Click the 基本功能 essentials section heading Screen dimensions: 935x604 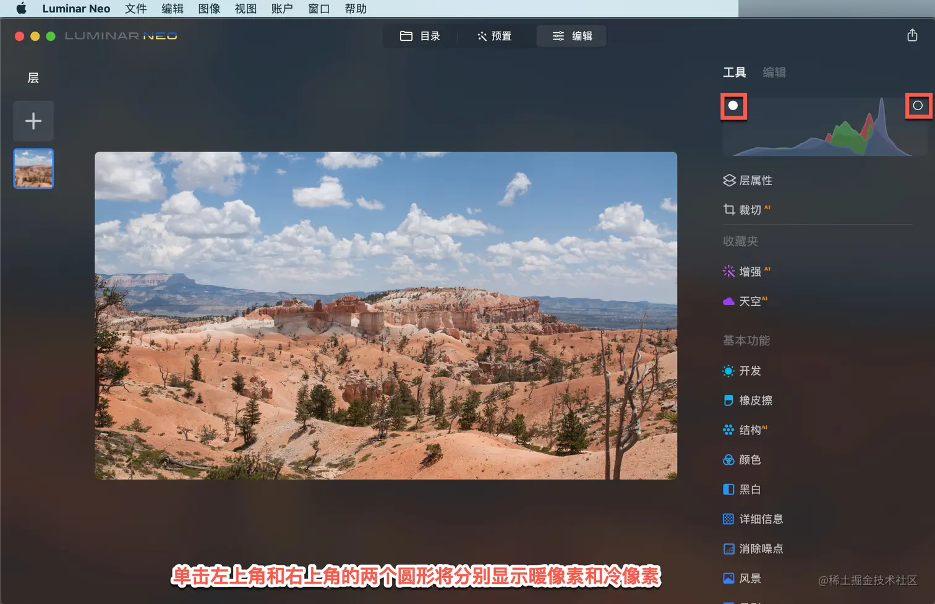click(746, 340)
